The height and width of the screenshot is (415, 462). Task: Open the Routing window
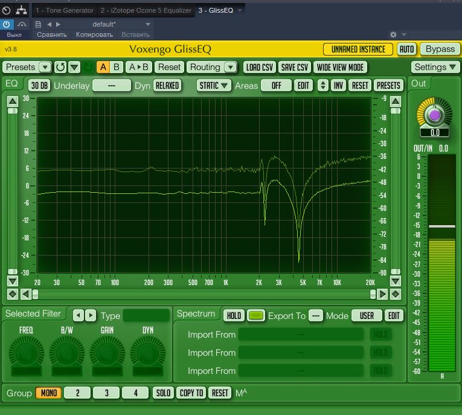205,67
